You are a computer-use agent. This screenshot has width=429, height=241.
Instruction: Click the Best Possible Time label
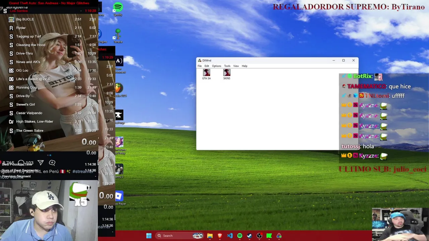click(x=17, y=164)
